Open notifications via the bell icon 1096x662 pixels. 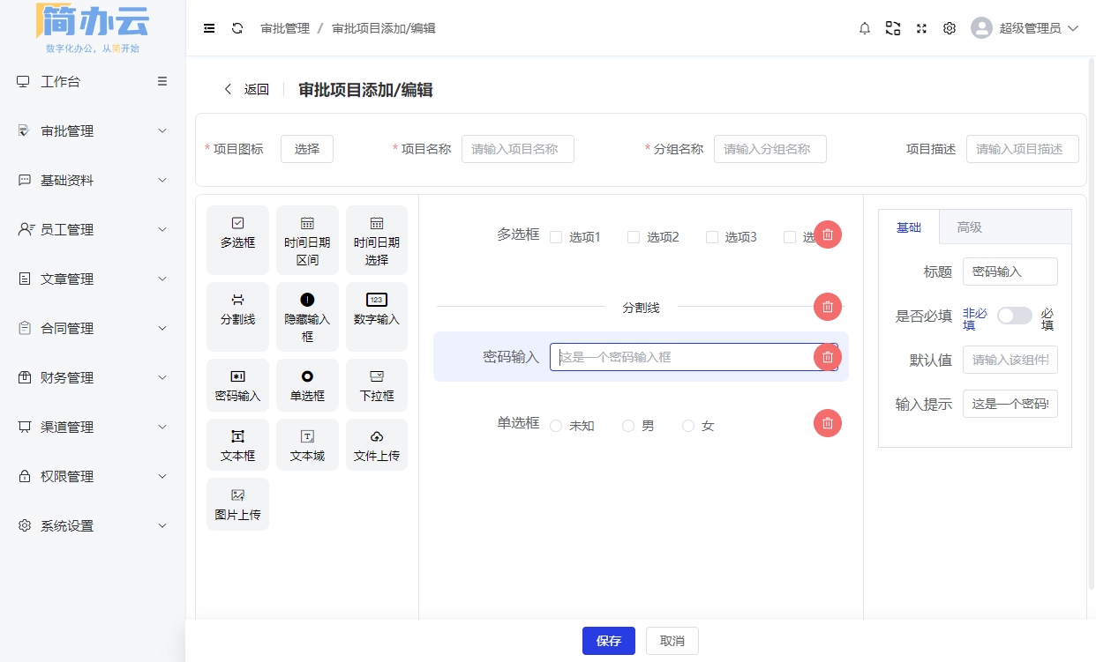(864, 27)
